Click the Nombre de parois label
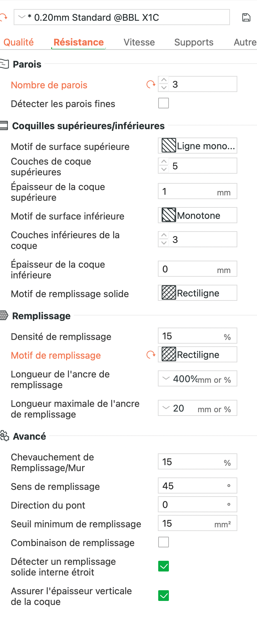 pyautogui.click(x=49, y=85)
